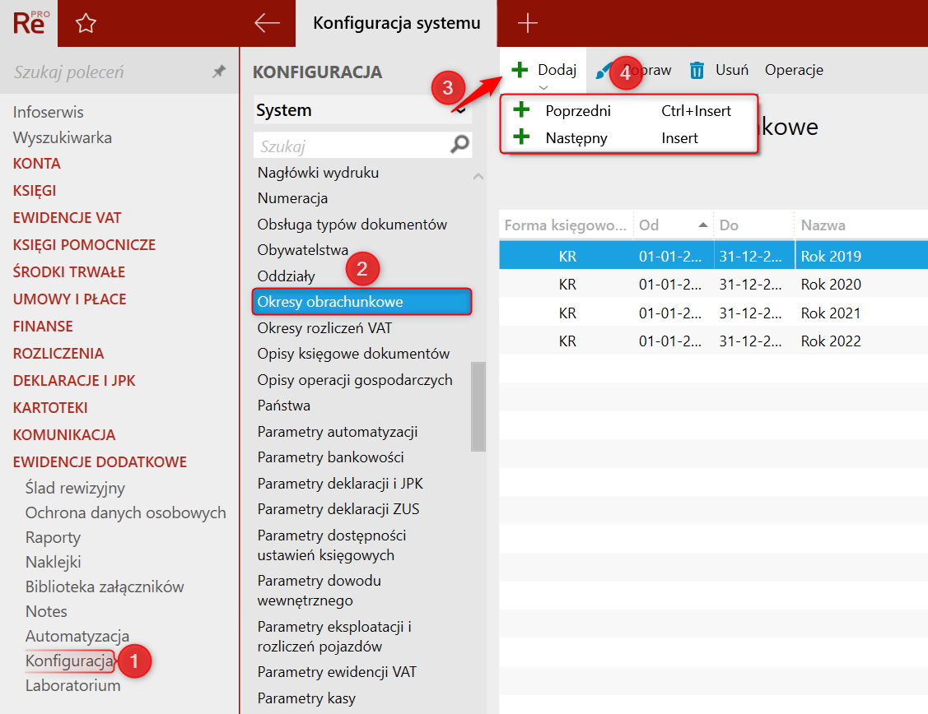Open a new tab with plus icon
This screenshot has width=928, height=714.
527,23
